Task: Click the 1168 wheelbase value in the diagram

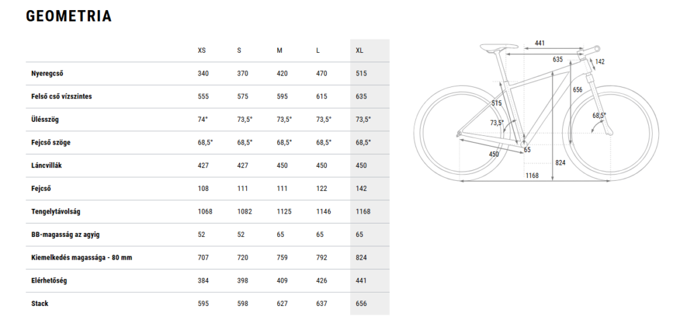Action: pos(533,176)
